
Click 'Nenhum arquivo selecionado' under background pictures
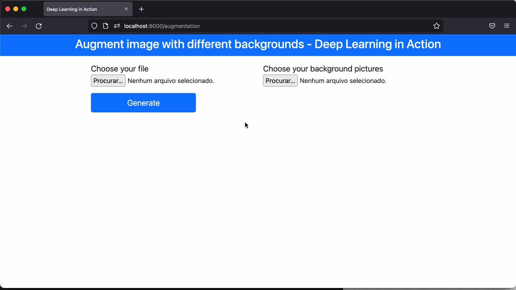click(343, 81)
